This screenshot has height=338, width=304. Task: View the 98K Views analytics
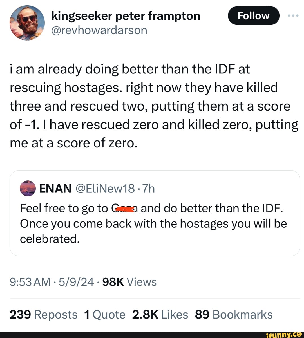129,282
